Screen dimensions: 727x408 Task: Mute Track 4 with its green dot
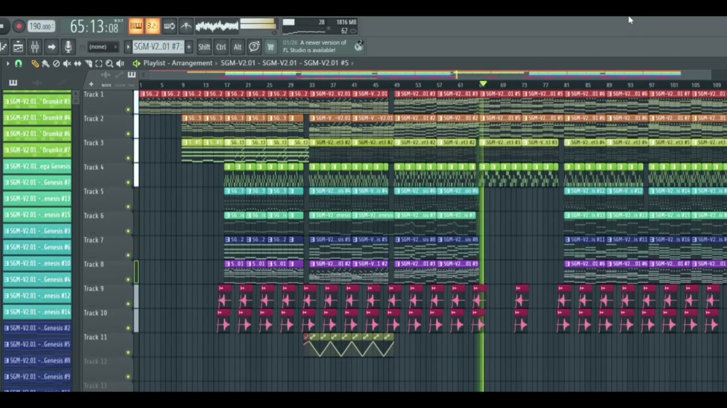click(x=128, y=183)
